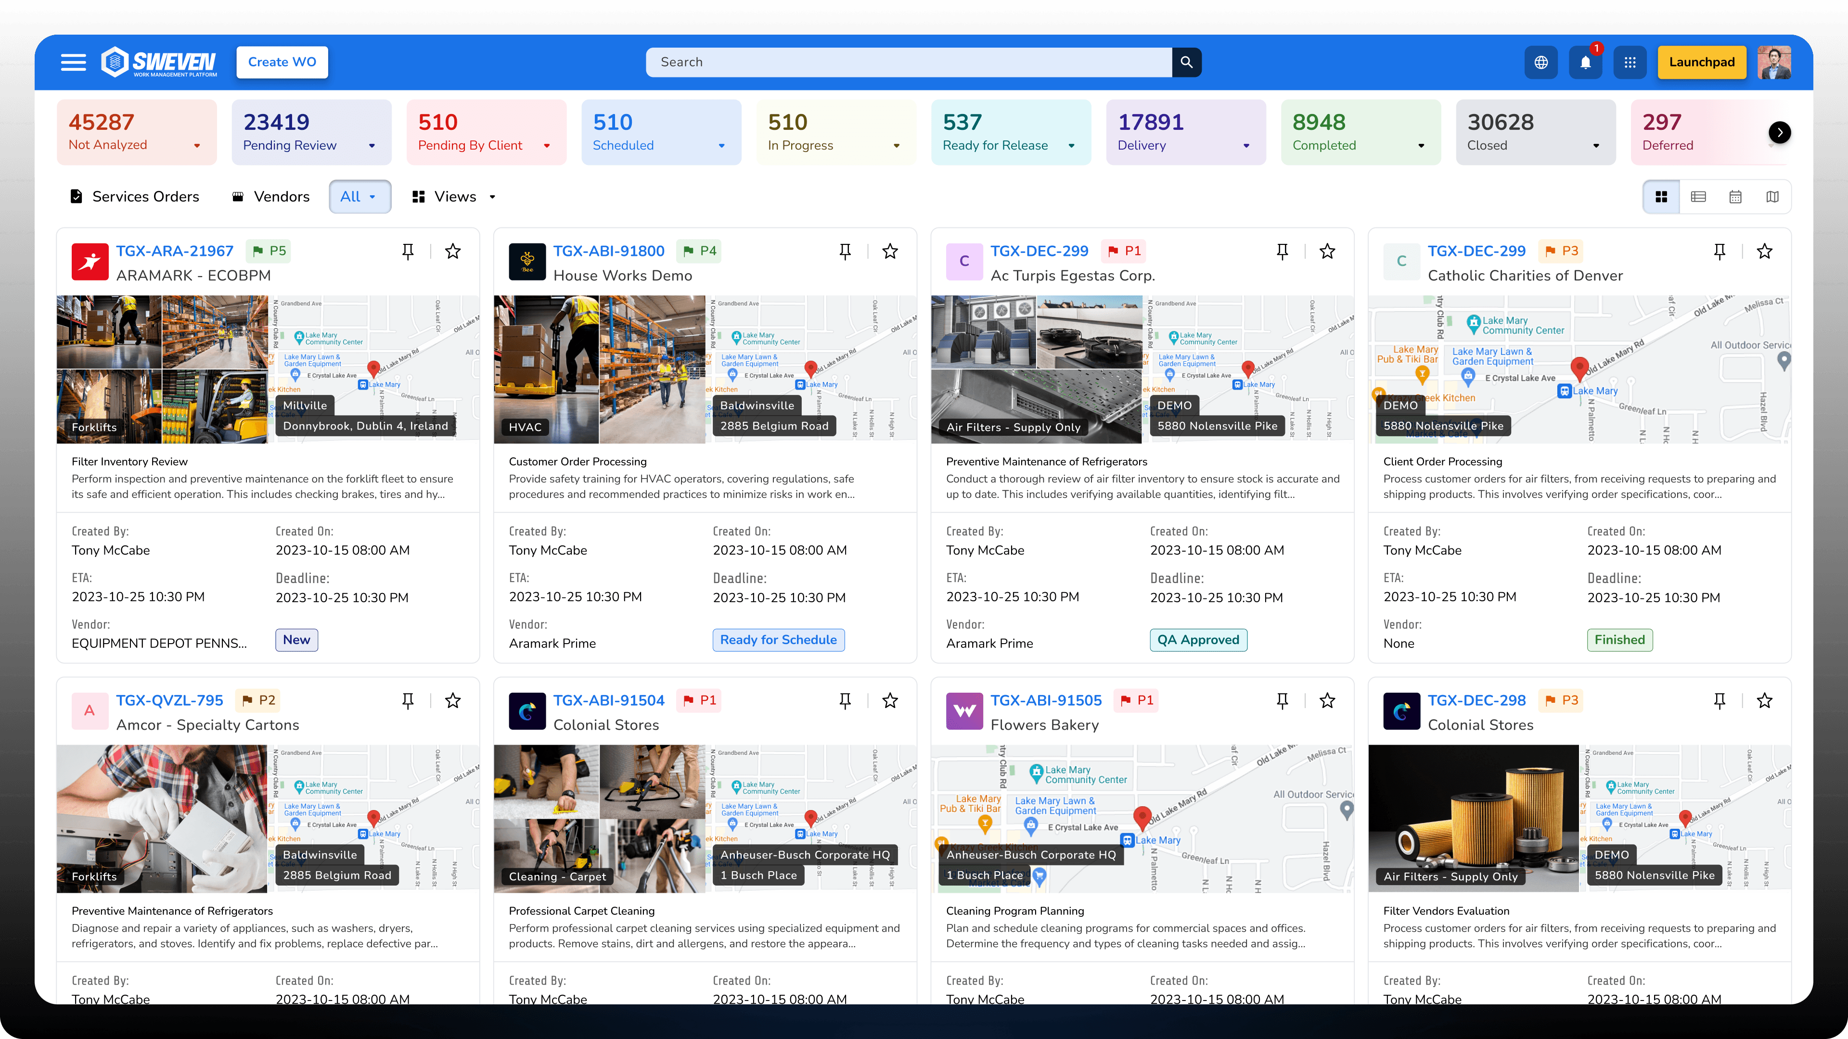Expand the Views dropdown

[455, 196]
